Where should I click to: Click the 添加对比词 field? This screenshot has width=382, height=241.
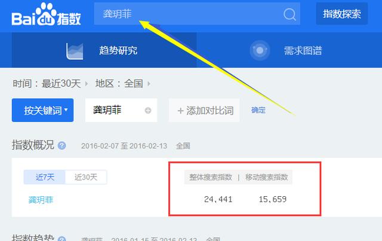pos(204,110)
